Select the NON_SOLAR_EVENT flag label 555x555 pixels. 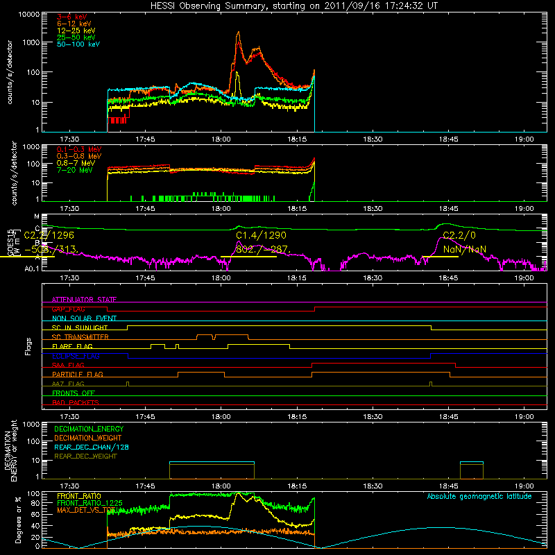[x=84, y=318]
